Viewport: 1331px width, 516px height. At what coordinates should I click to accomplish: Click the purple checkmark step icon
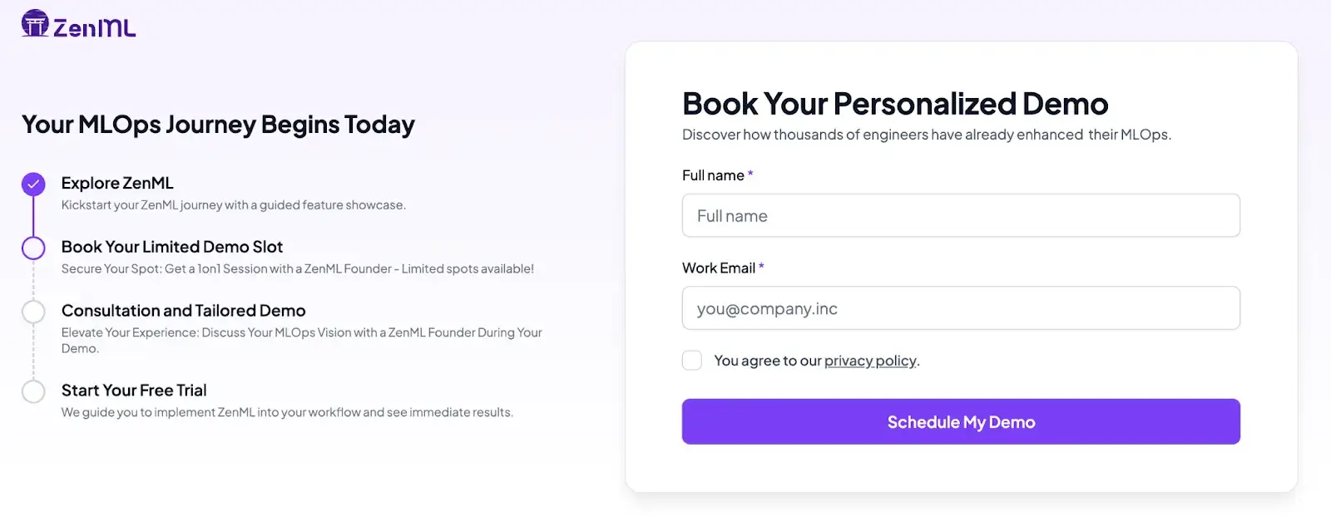[33, 184]
